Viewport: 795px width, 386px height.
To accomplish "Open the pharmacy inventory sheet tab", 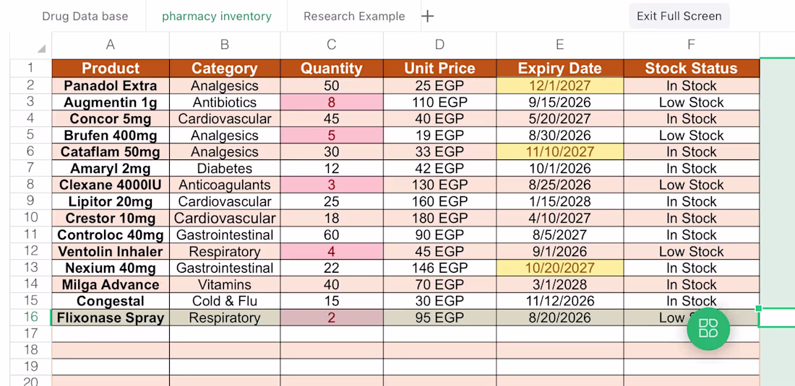I will pyautogui.click(x=217, y=16).
